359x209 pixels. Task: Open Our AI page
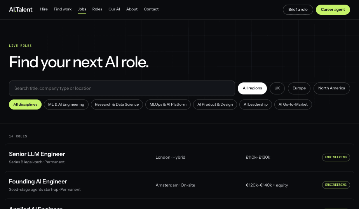tap(114, 9)
